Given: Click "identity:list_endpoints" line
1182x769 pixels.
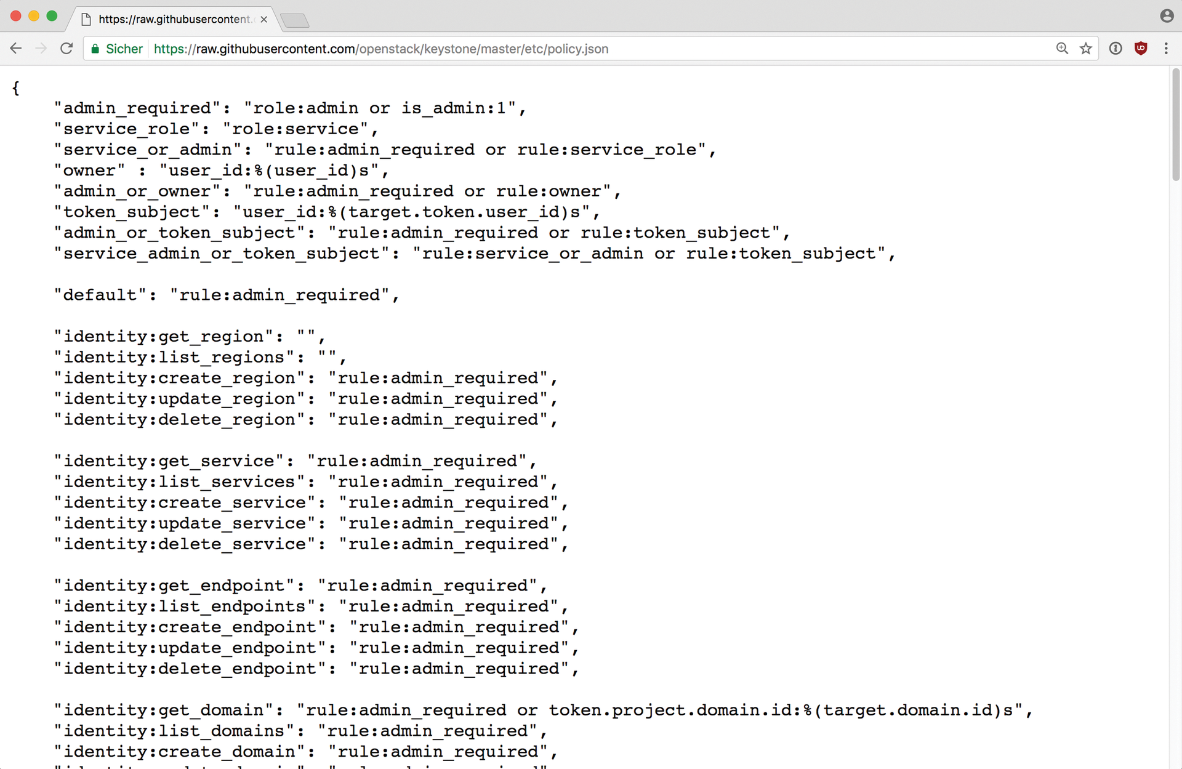Looking at the screenshot, I should pyautogui.click(x=311, y=606).
